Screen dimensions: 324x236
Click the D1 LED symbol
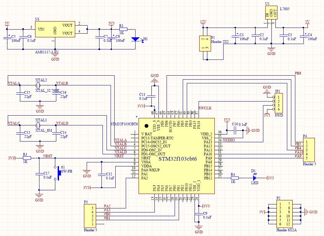[x=255, y=178]
